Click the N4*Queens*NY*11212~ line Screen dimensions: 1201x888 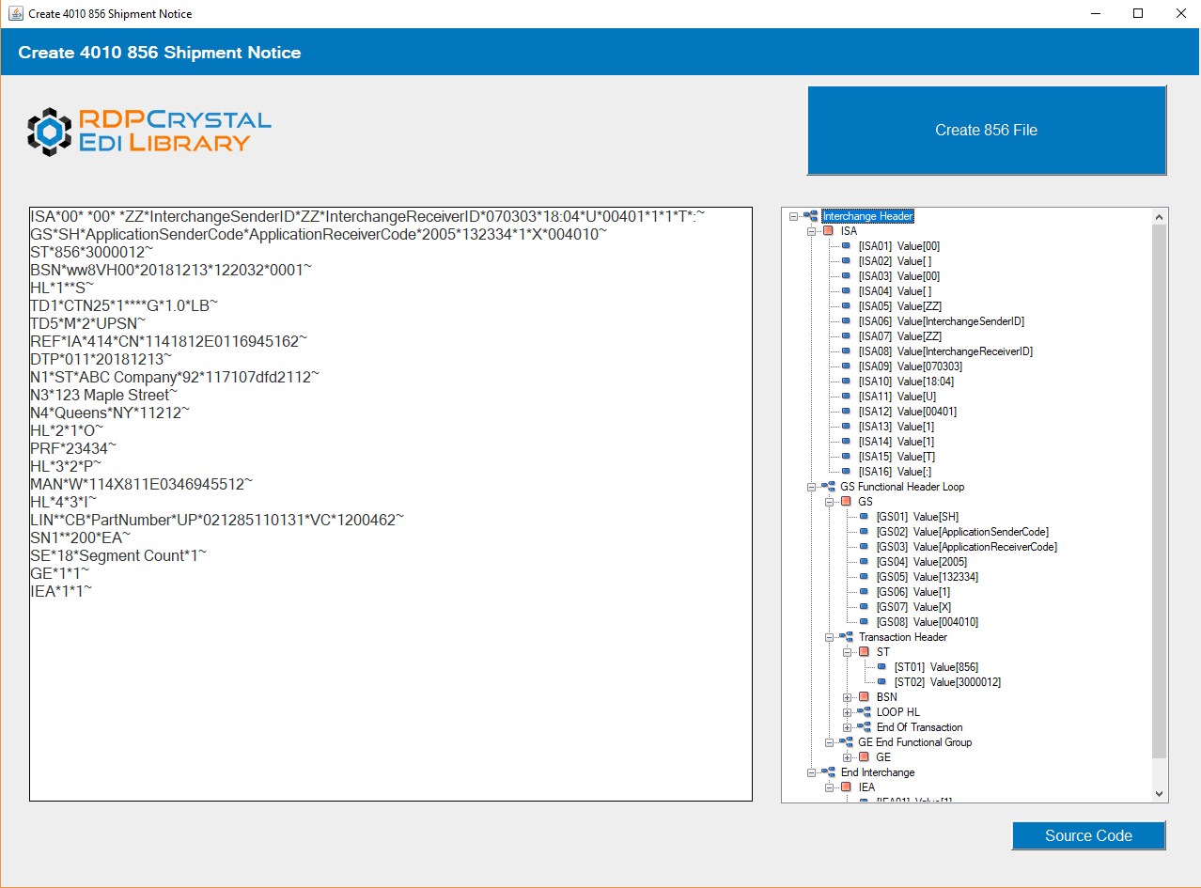point(110,413)
